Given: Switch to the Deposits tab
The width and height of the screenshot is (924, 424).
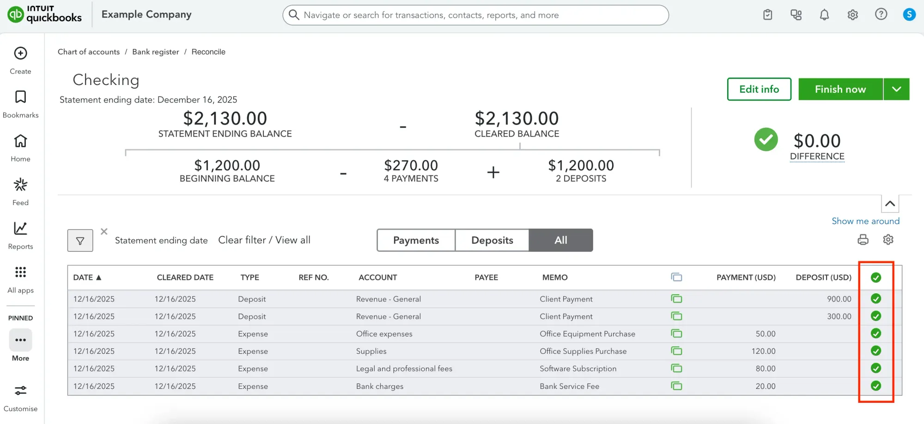Looking at the screenshot, I should pyautogui.click(x=492, y=240).
